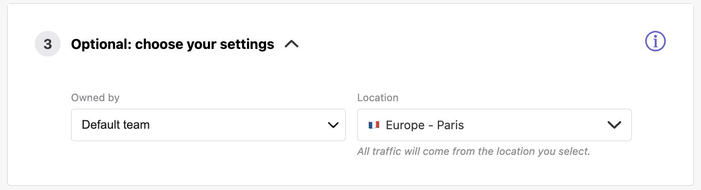701x190 pixels.
Task: Click the "Optional: choose your settings" heading
Action: click(x=173, y=44)
